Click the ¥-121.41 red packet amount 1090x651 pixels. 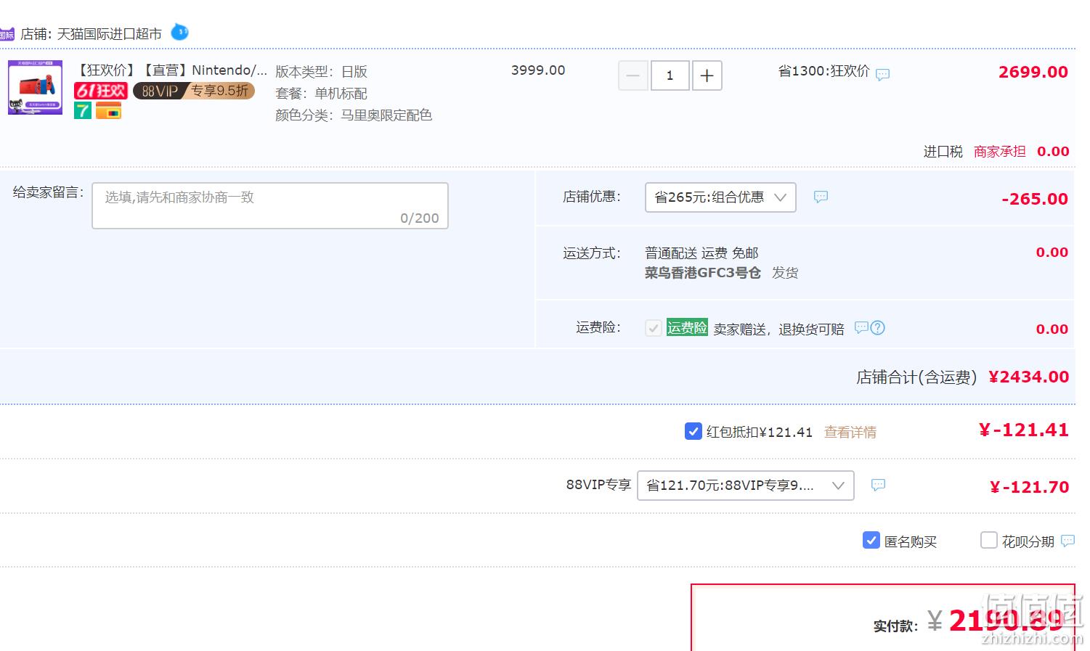point(1024,430)
